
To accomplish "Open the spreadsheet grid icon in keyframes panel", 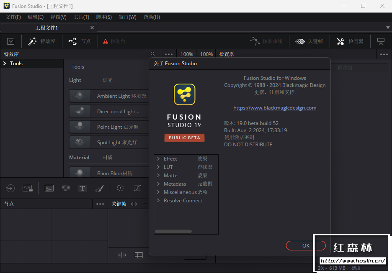I will [139, 255].
